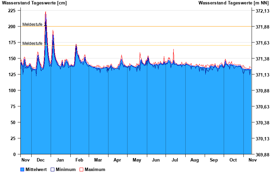Click the Jul month label

[175, 160]
